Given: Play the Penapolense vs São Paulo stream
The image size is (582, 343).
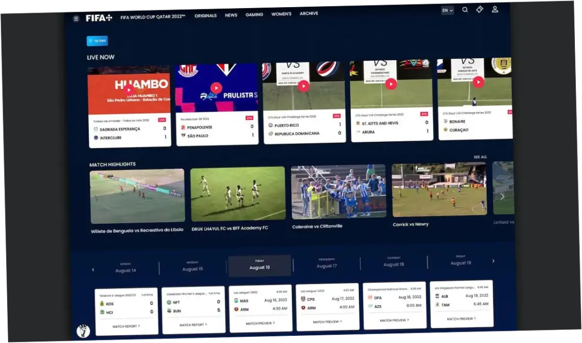Looking at the screenshot, I should click(x=216, y=88).
